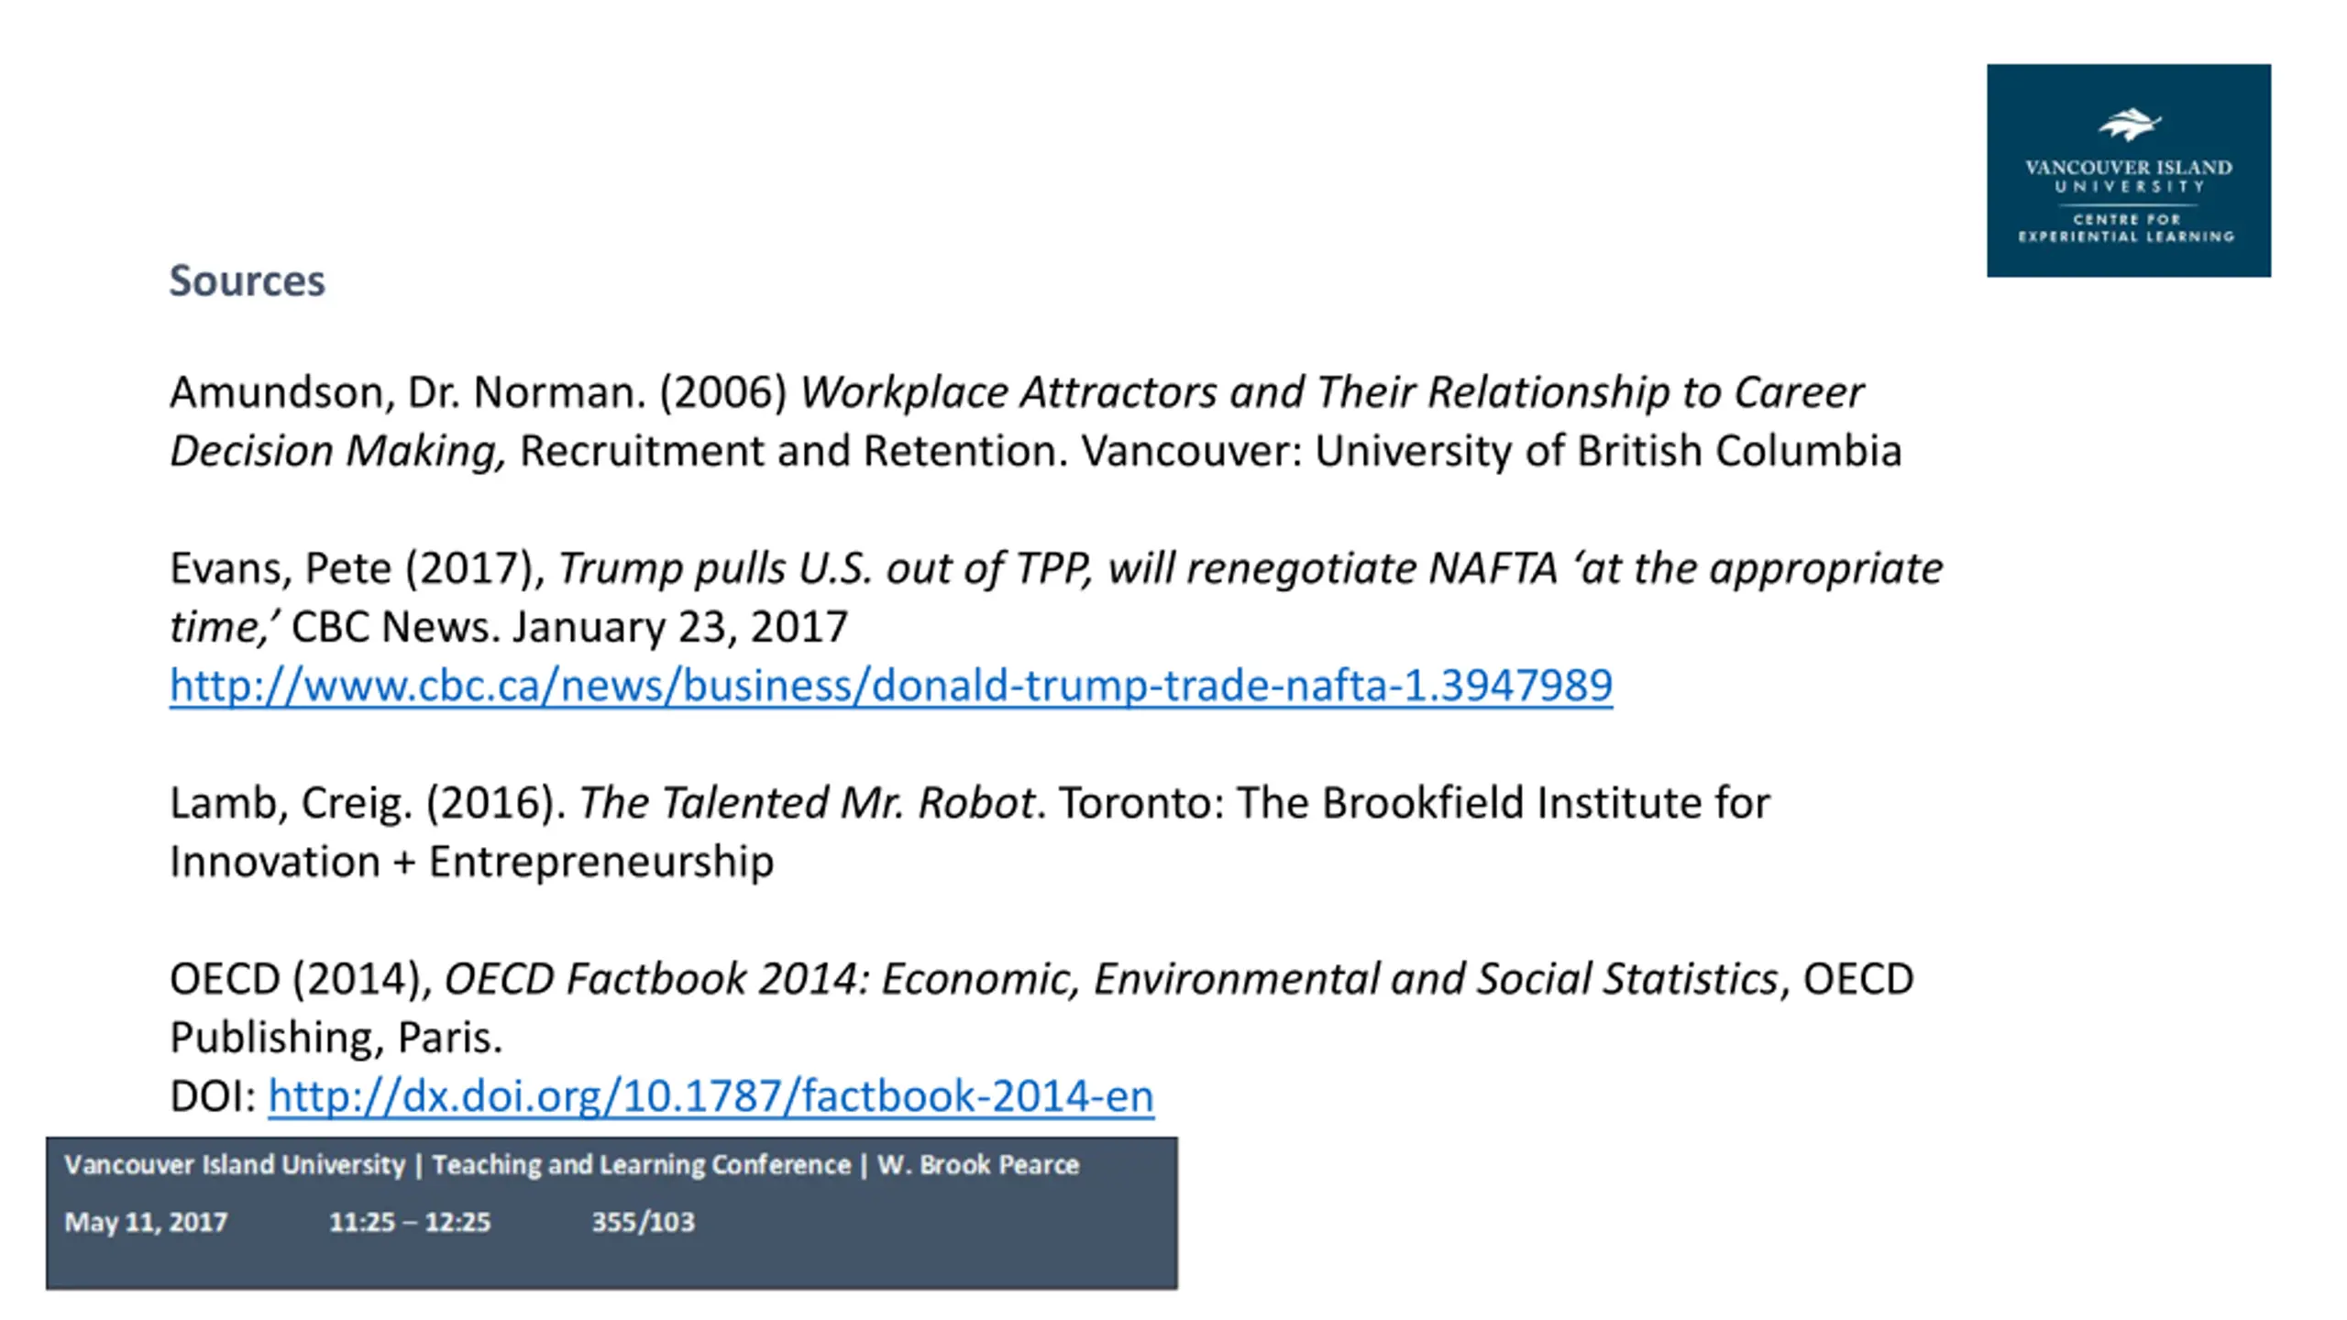Click the Sources heading
Viewport: 2347px width, 1320px height.
pos(247,280)
